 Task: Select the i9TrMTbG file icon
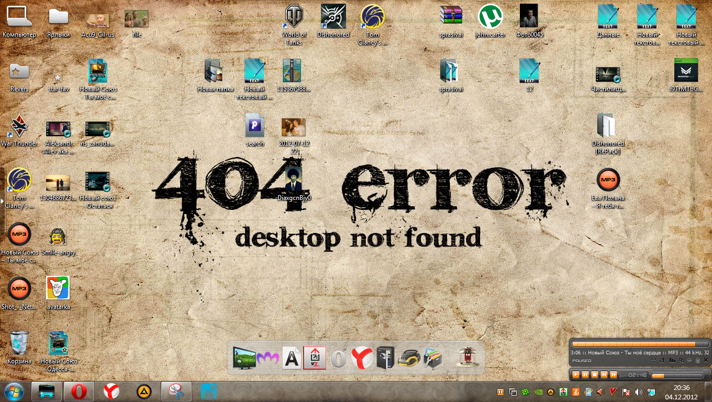[686, 75]
